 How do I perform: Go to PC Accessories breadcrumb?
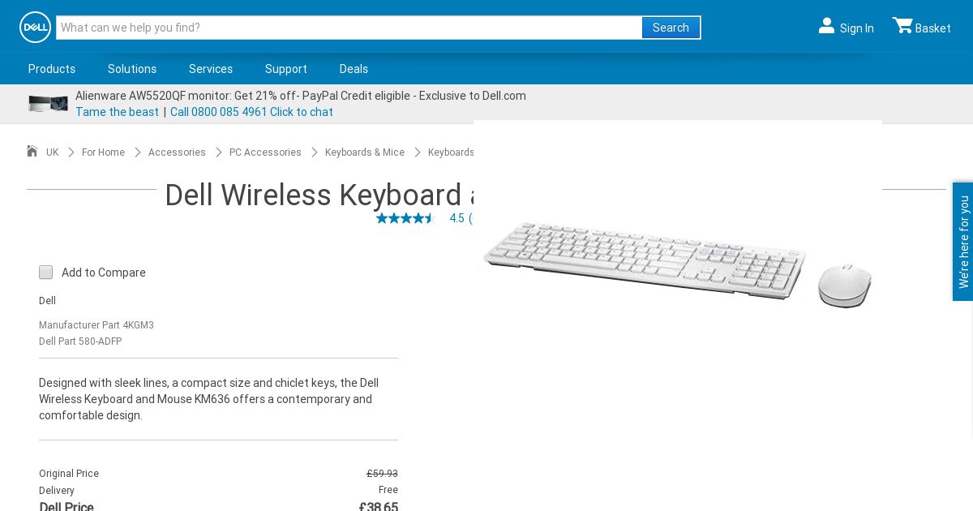coord(265,152)
